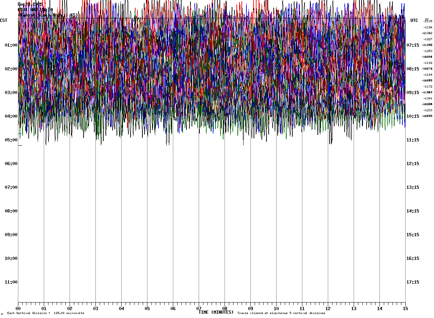The height and width of the screenshot is (318, 434).
Task: Click minute 11 on the time axis
Action: 302,309
